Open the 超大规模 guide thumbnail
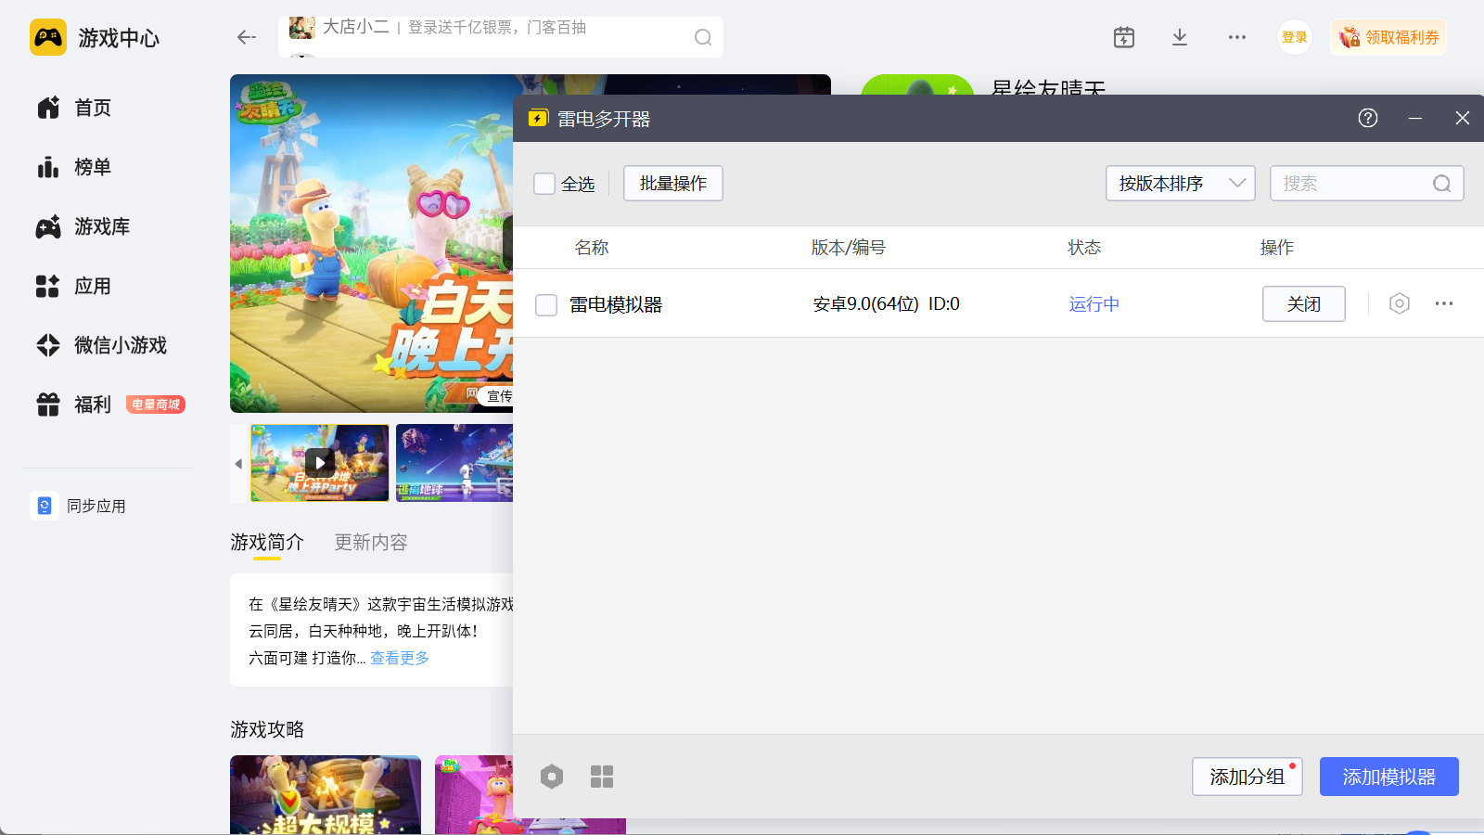Viewport: 1484px width, 835px height. coord(326,795)
